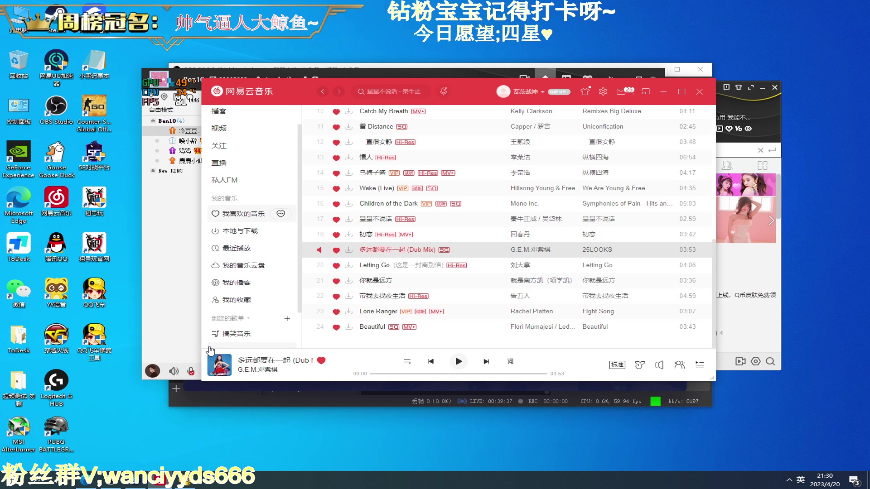Open Windows notification center icon
This screenshot has height=489, width=870.
click(x=855, y=480)
